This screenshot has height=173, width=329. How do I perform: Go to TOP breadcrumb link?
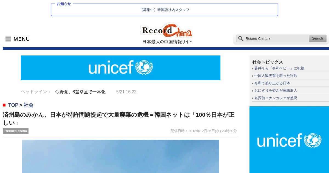[x=13, y=105]
